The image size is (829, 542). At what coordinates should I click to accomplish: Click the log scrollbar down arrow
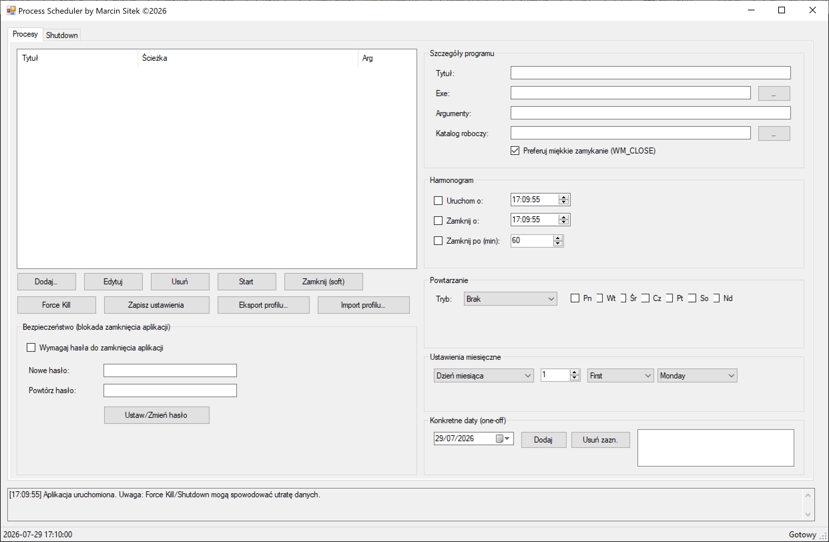coord(808,515)
